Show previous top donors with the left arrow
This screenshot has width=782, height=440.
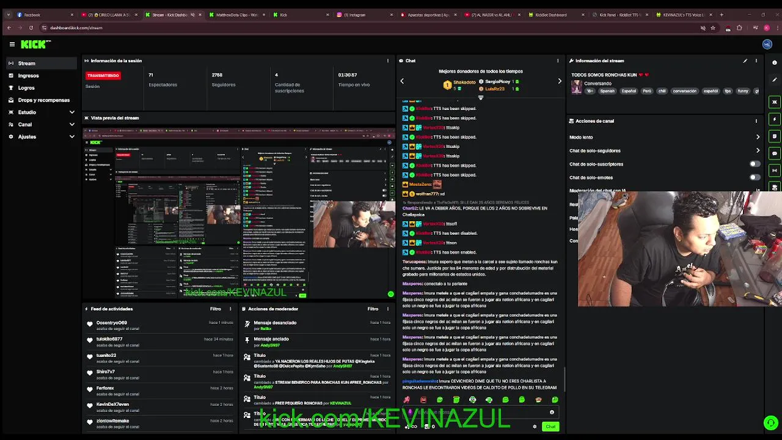[402, 81]
